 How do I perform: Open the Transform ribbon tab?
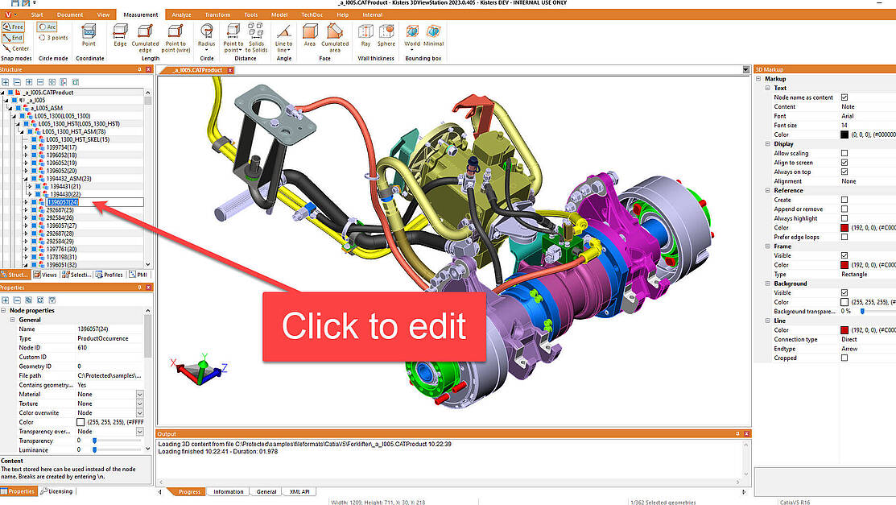[217, 14]
